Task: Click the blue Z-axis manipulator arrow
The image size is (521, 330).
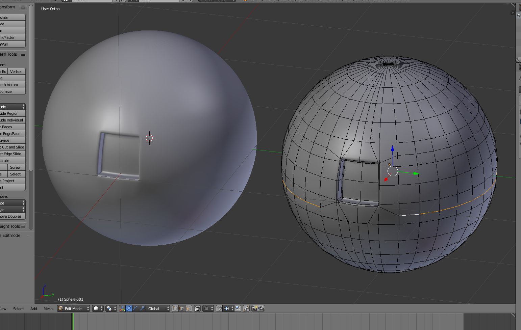Action: 392,149
